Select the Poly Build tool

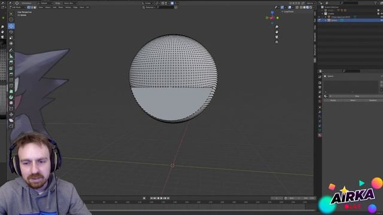pyautogui.click(x=11, y=91)
